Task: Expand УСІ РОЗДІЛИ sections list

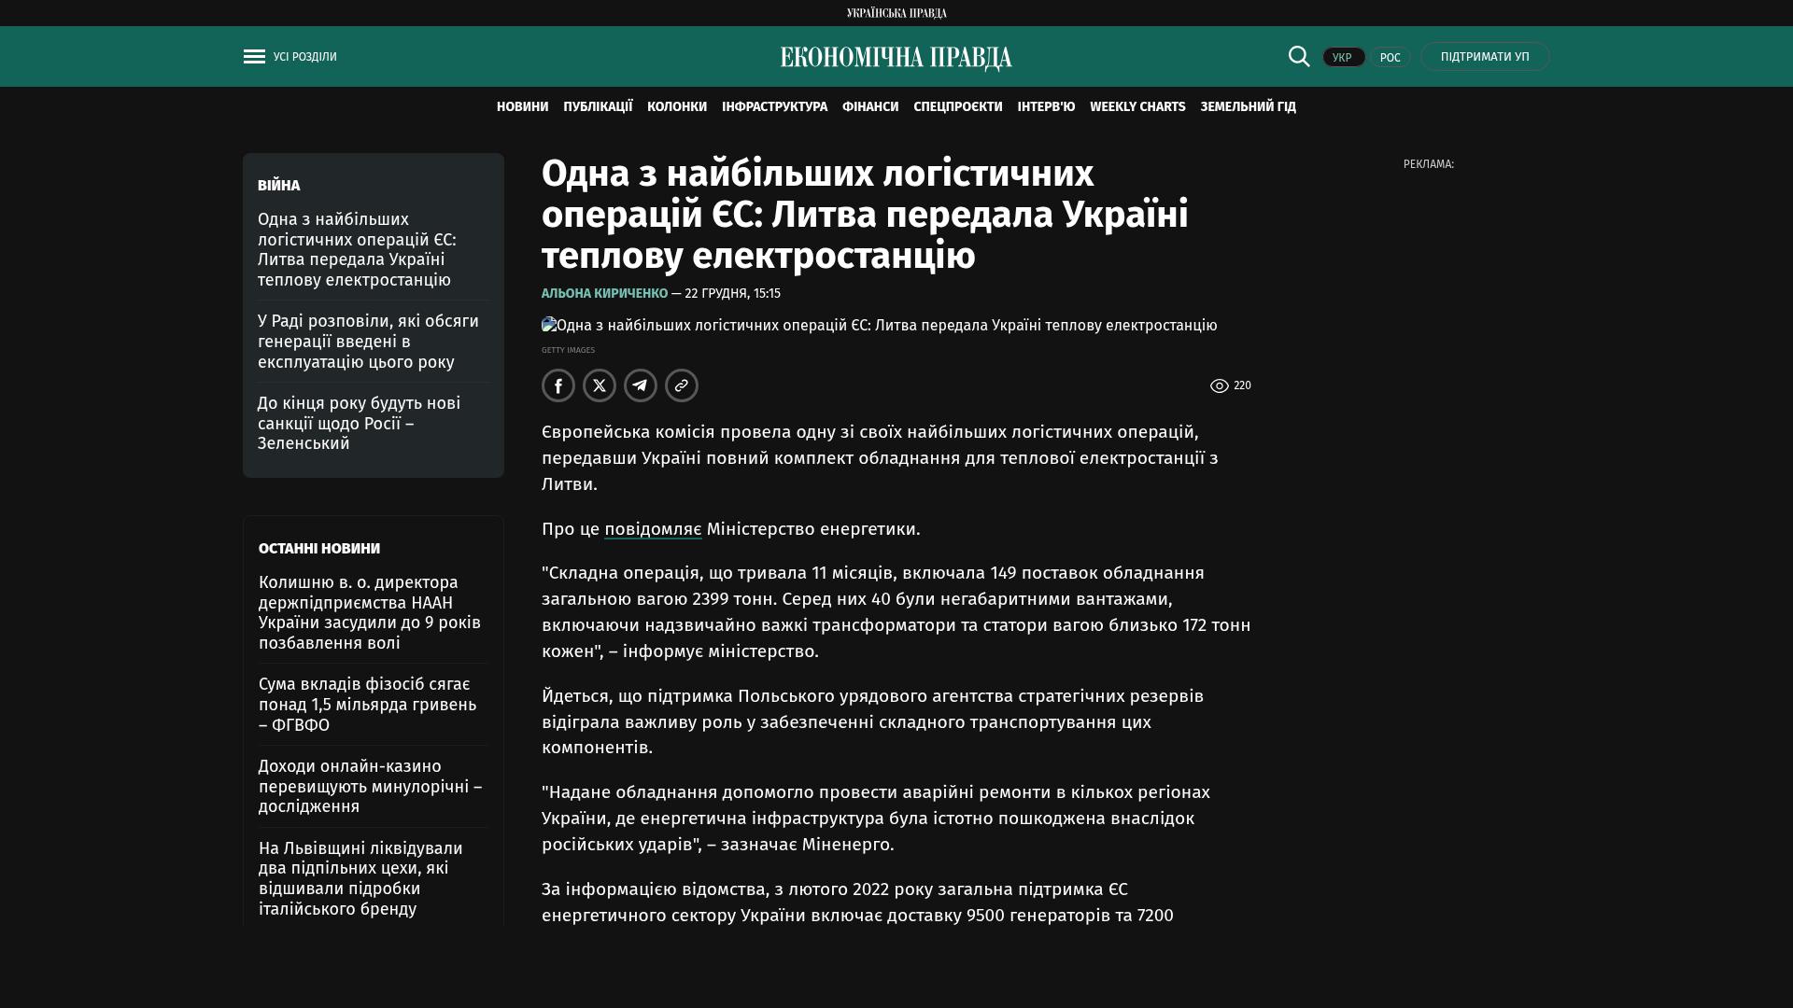Action: coord(304,57)
